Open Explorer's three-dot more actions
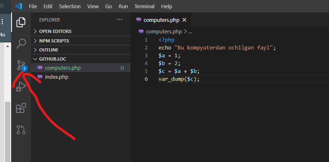The height and width of the screenshot is (162, 329). point(120,19)
